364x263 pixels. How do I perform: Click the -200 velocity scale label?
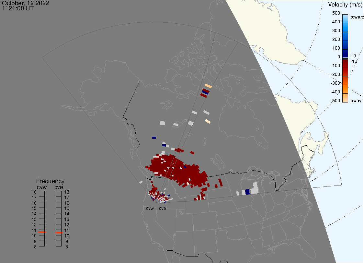tap(335, 74)
